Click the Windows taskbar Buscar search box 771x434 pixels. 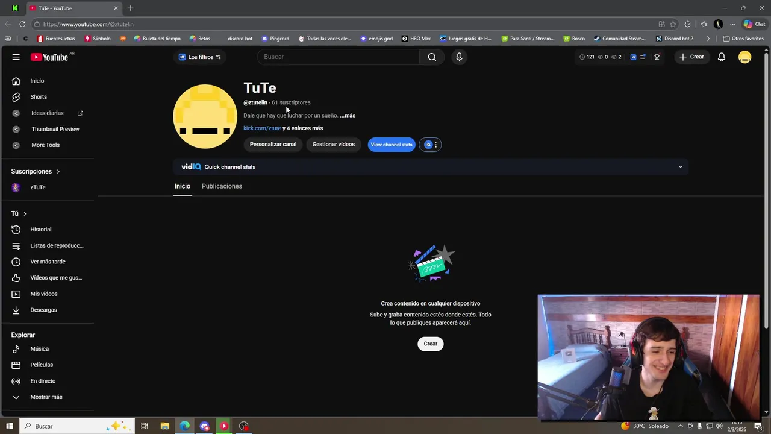[76, 426]
